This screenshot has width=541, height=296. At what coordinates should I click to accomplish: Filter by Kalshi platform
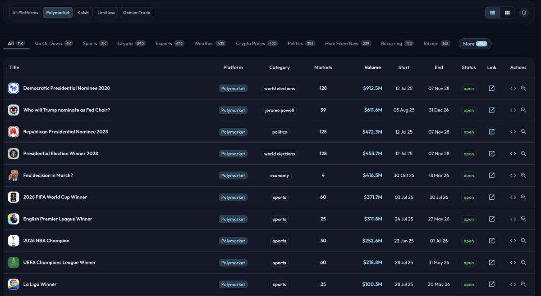point(83,13)
